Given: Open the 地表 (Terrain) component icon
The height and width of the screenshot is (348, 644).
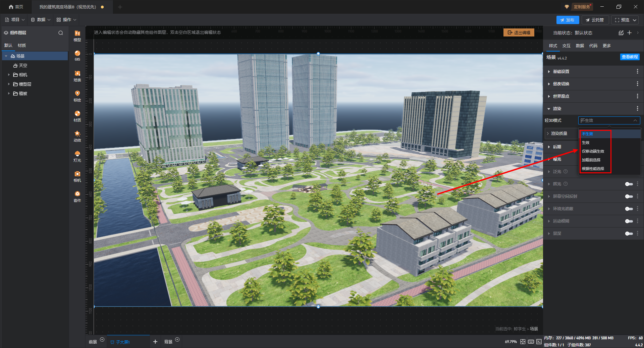Looking at the screenshot, I should 77,76.
